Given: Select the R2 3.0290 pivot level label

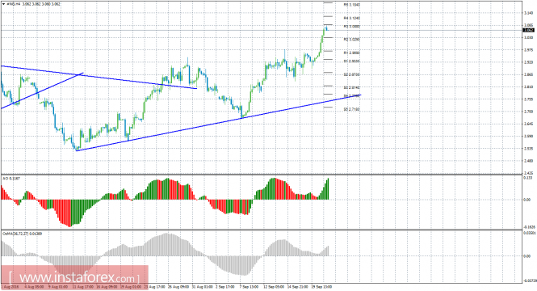Looking at the screenshot, I should (352, 40).
